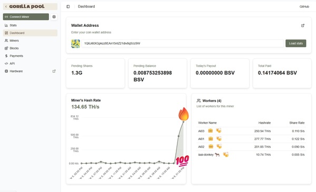Image resolution: width=316 pixels, height=192 pixels.
Task: Click the Miner's Hash Rate title
Action: pos(86,100)
